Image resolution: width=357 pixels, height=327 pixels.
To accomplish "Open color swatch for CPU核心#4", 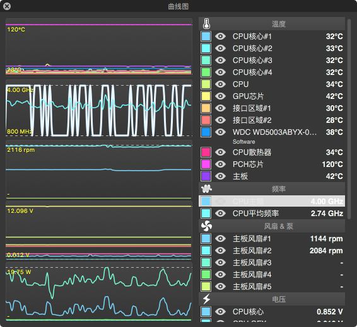I will pyautogui.click(x=206, y=72).
